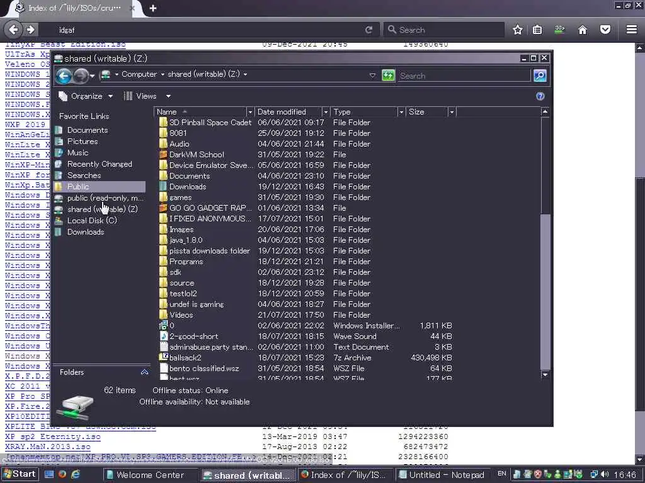645x483 pixels.
Task: Click volume speaker tray icon
Action: 604,474
